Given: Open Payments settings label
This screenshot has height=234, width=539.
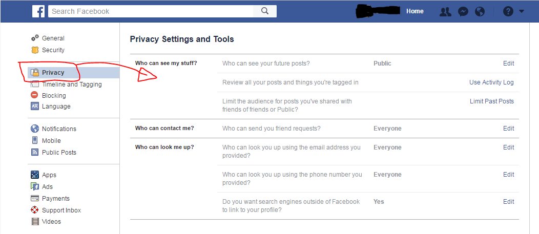Looking at the screenshot, I should [x=56, y=198].
